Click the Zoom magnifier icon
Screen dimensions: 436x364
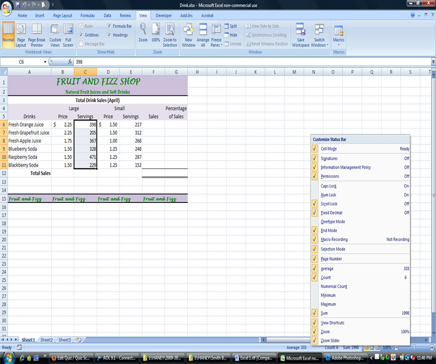143,33
